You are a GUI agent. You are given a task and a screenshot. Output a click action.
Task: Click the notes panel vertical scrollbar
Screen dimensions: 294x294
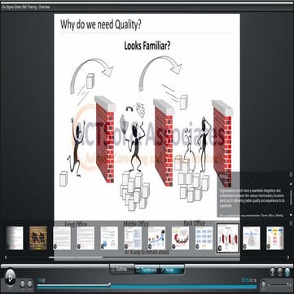291,199
